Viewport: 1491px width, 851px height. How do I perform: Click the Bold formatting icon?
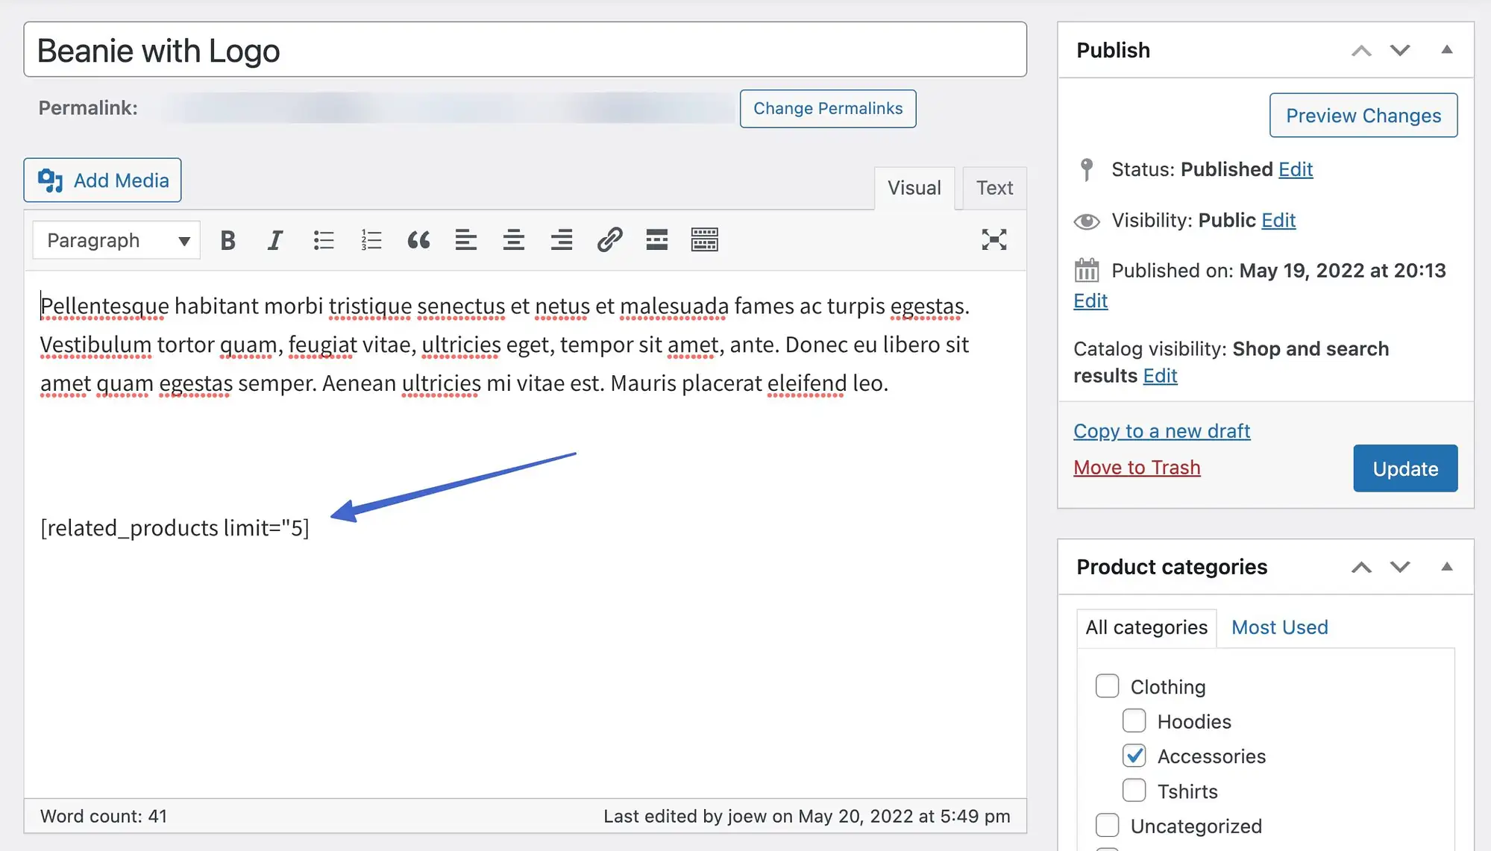(227, 239)
